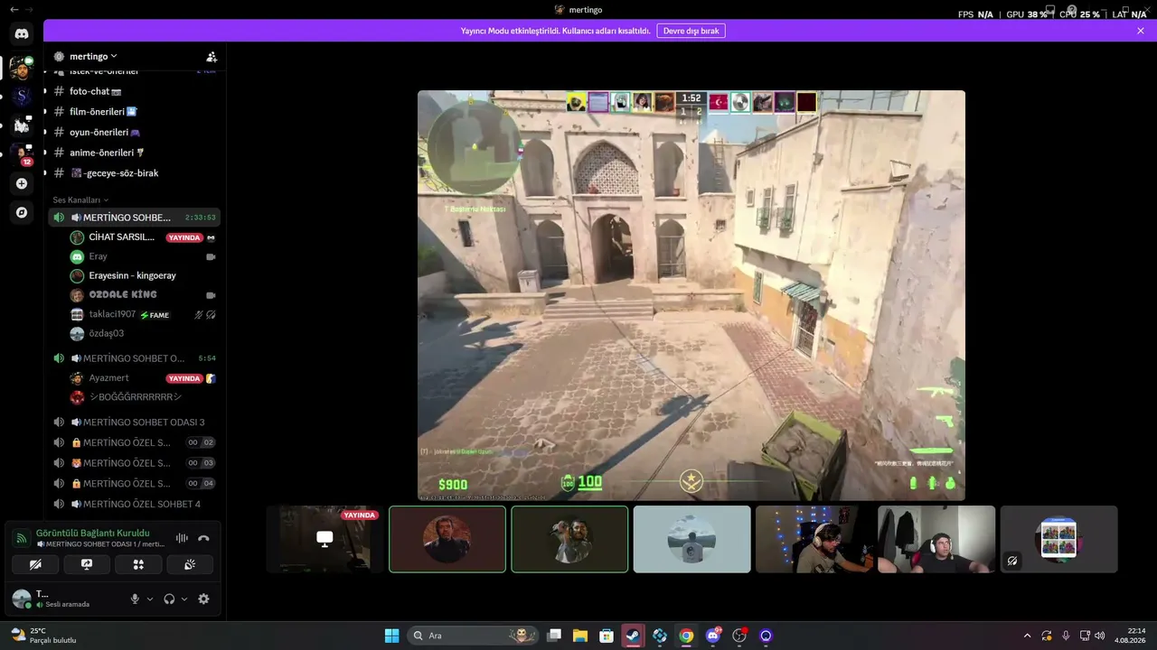Toggle camera on in voice panel
1157x650 pixels.
click(36, 564)
